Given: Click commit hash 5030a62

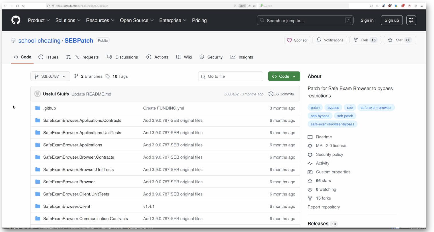Looking at the screenshot, I should point(231,94).
